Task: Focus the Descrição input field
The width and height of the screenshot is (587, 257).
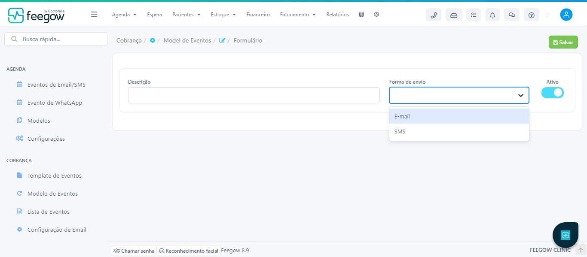Action: tap(254, 95)
